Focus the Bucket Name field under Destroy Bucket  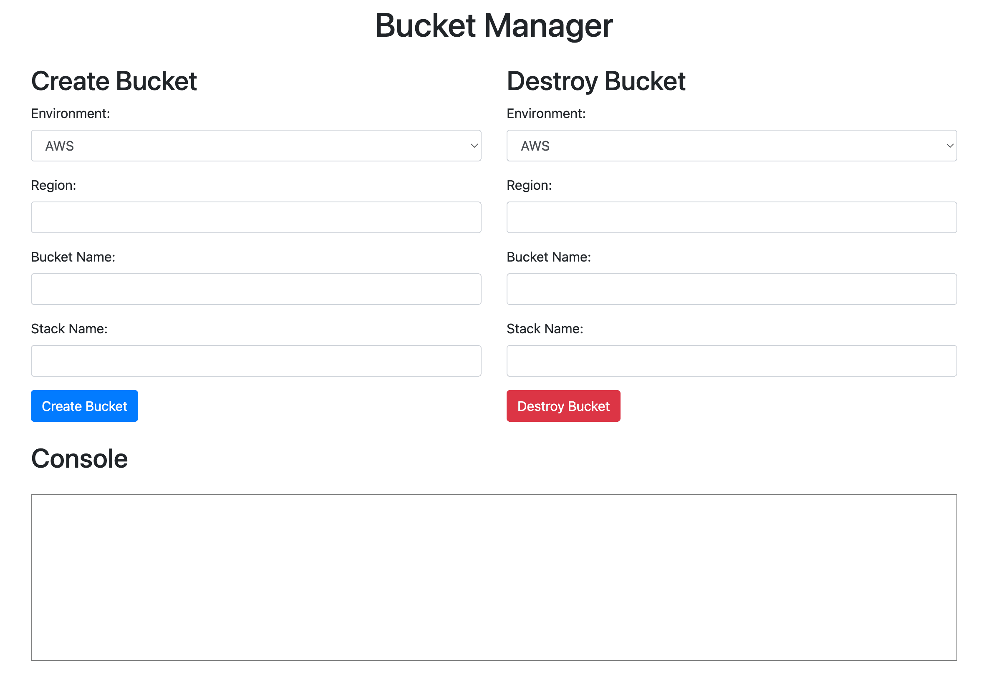[x=731, y=289]
